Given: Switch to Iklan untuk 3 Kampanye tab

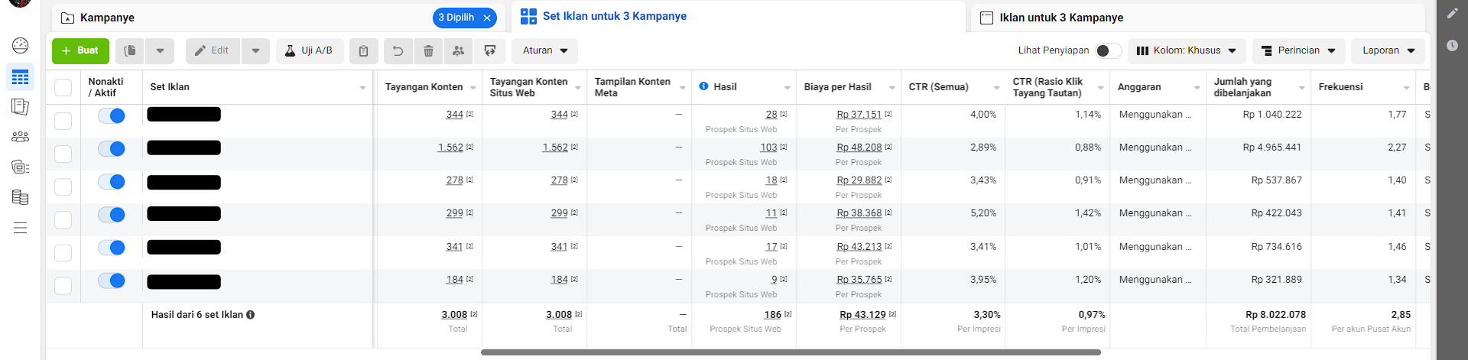Looking at the screenshot, I should 1060,18.
